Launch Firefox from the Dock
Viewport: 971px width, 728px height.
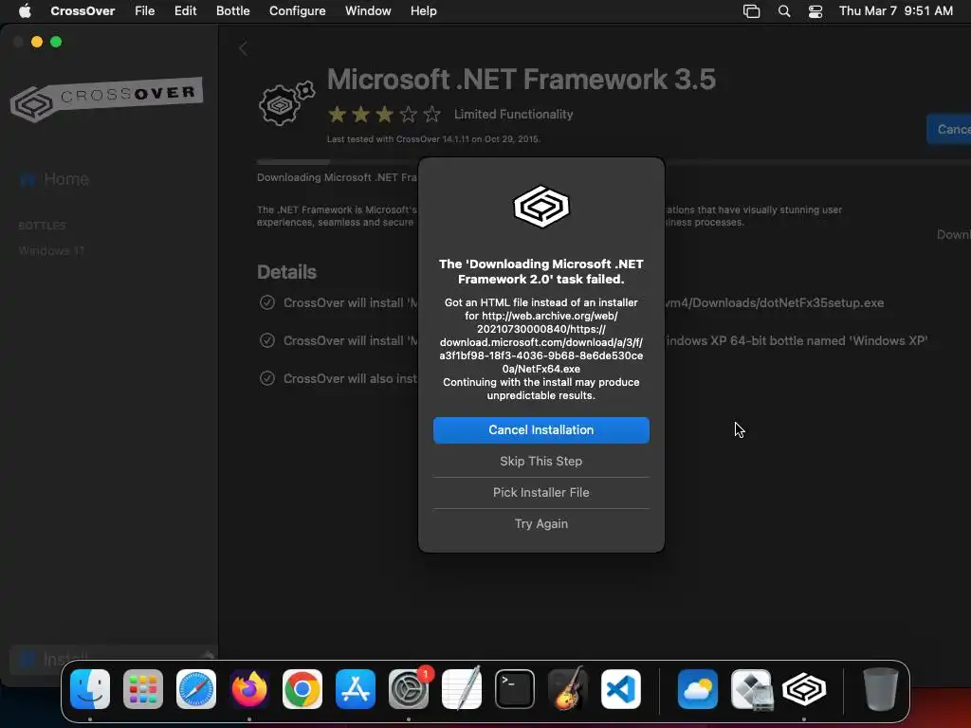tap(249, 689)
